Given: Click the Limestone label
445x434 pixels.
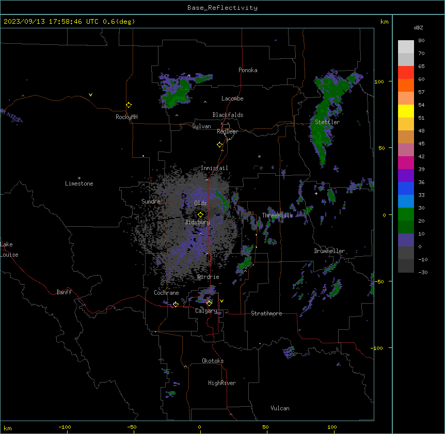Looking at the screenshot, I should tap(79, 183).
